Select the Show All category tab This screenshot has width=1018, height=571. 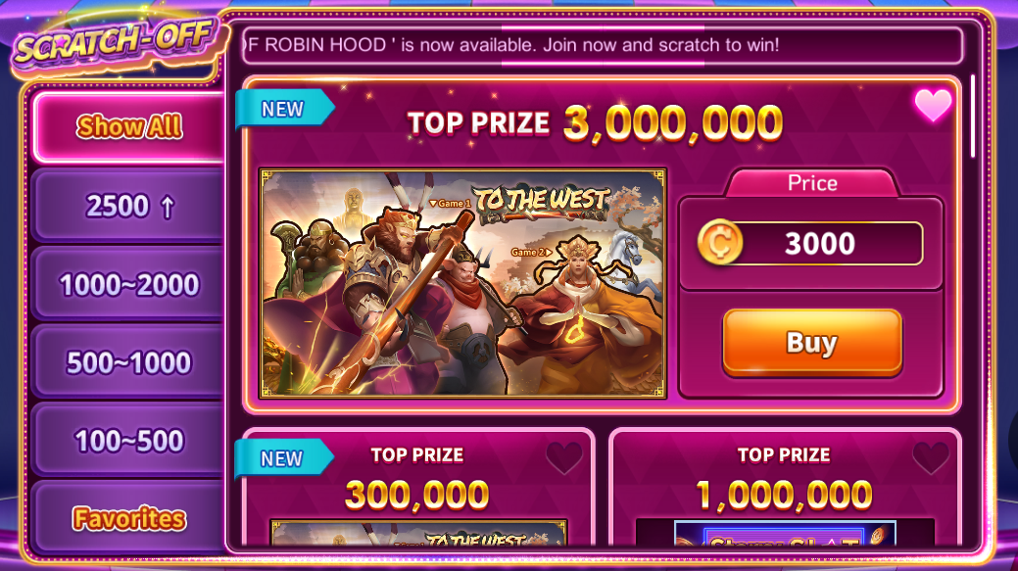[128, 126]
